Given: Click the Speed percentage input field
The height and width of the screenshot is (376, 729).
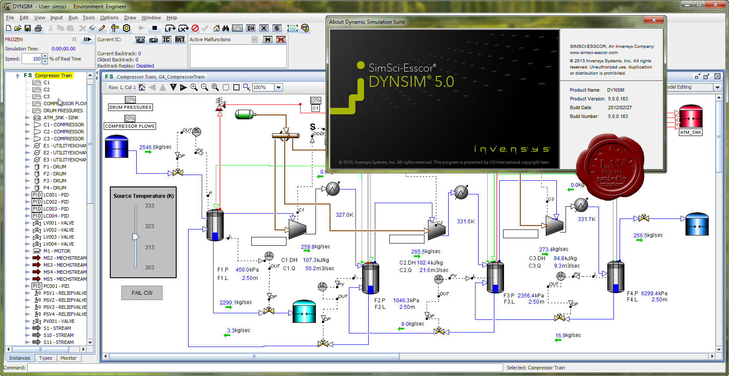Looking at the screenshot, I should (32, 59).
